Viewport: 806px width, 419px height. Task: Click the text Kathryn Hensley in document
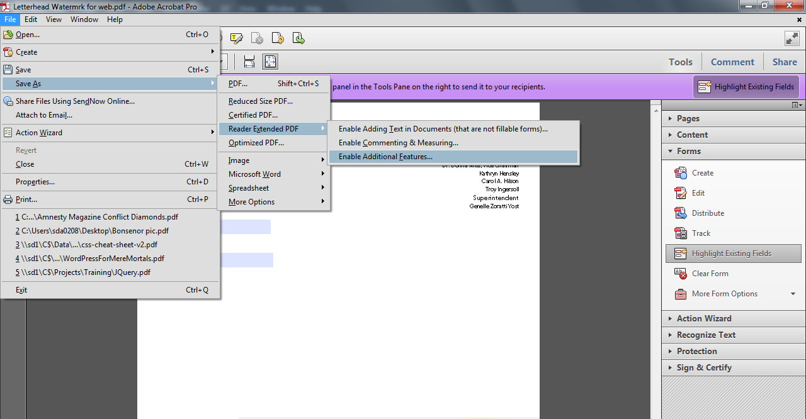[499, 173]
